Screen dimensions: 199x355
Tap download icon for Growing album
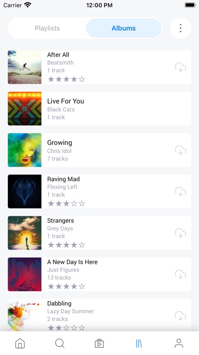[x=181, y=150]
